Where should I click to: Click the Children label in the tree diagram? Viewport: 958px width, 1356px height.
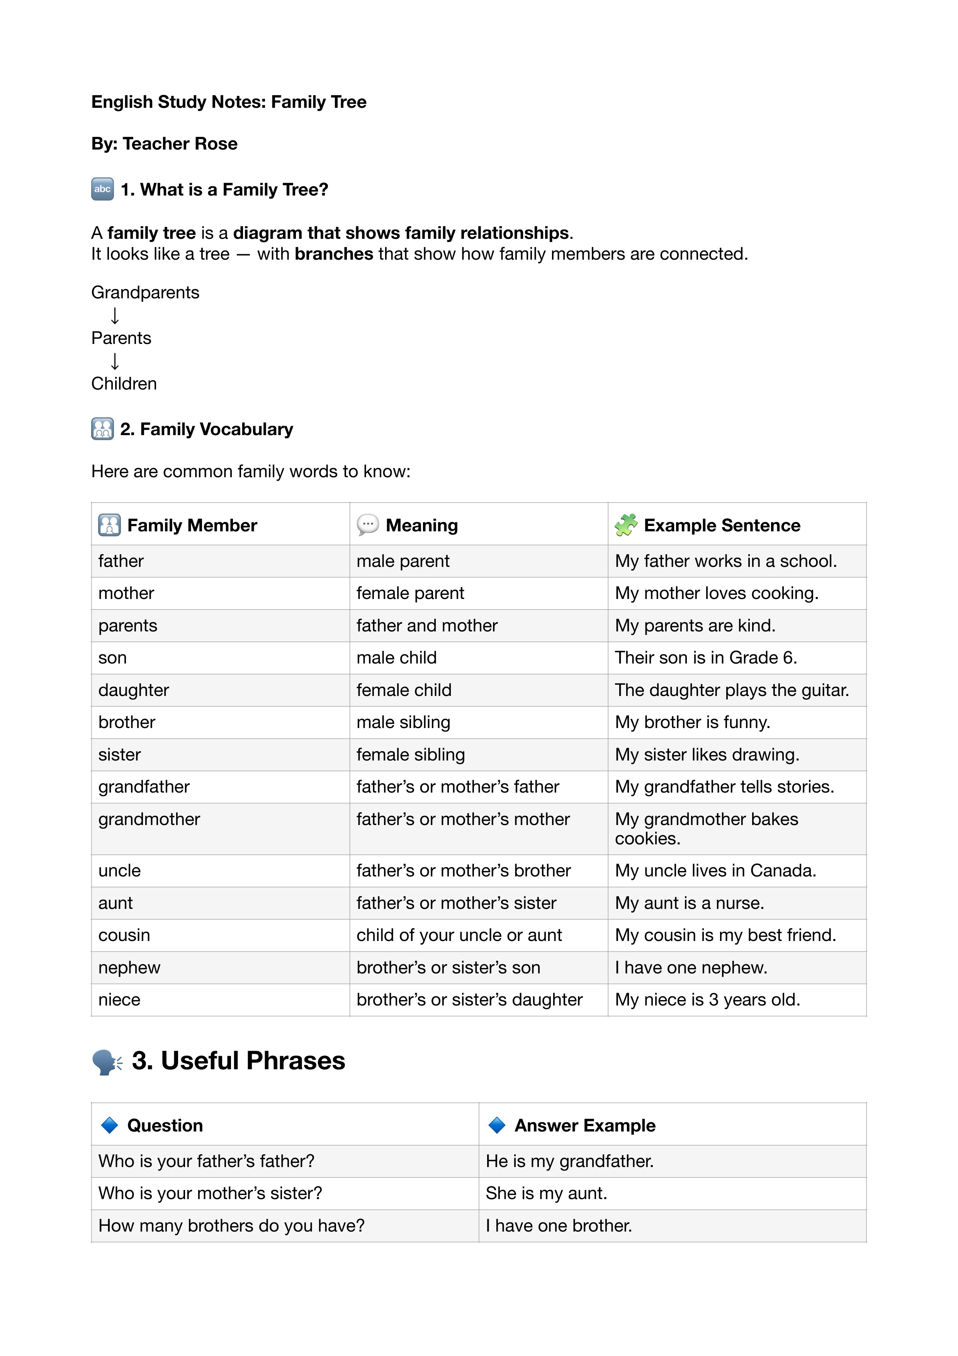(x=124, y=384)
